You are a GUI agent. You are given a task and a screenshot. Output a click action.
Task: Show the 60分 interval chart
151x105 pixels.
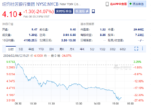pyautogui.click(x=123, y=49)
